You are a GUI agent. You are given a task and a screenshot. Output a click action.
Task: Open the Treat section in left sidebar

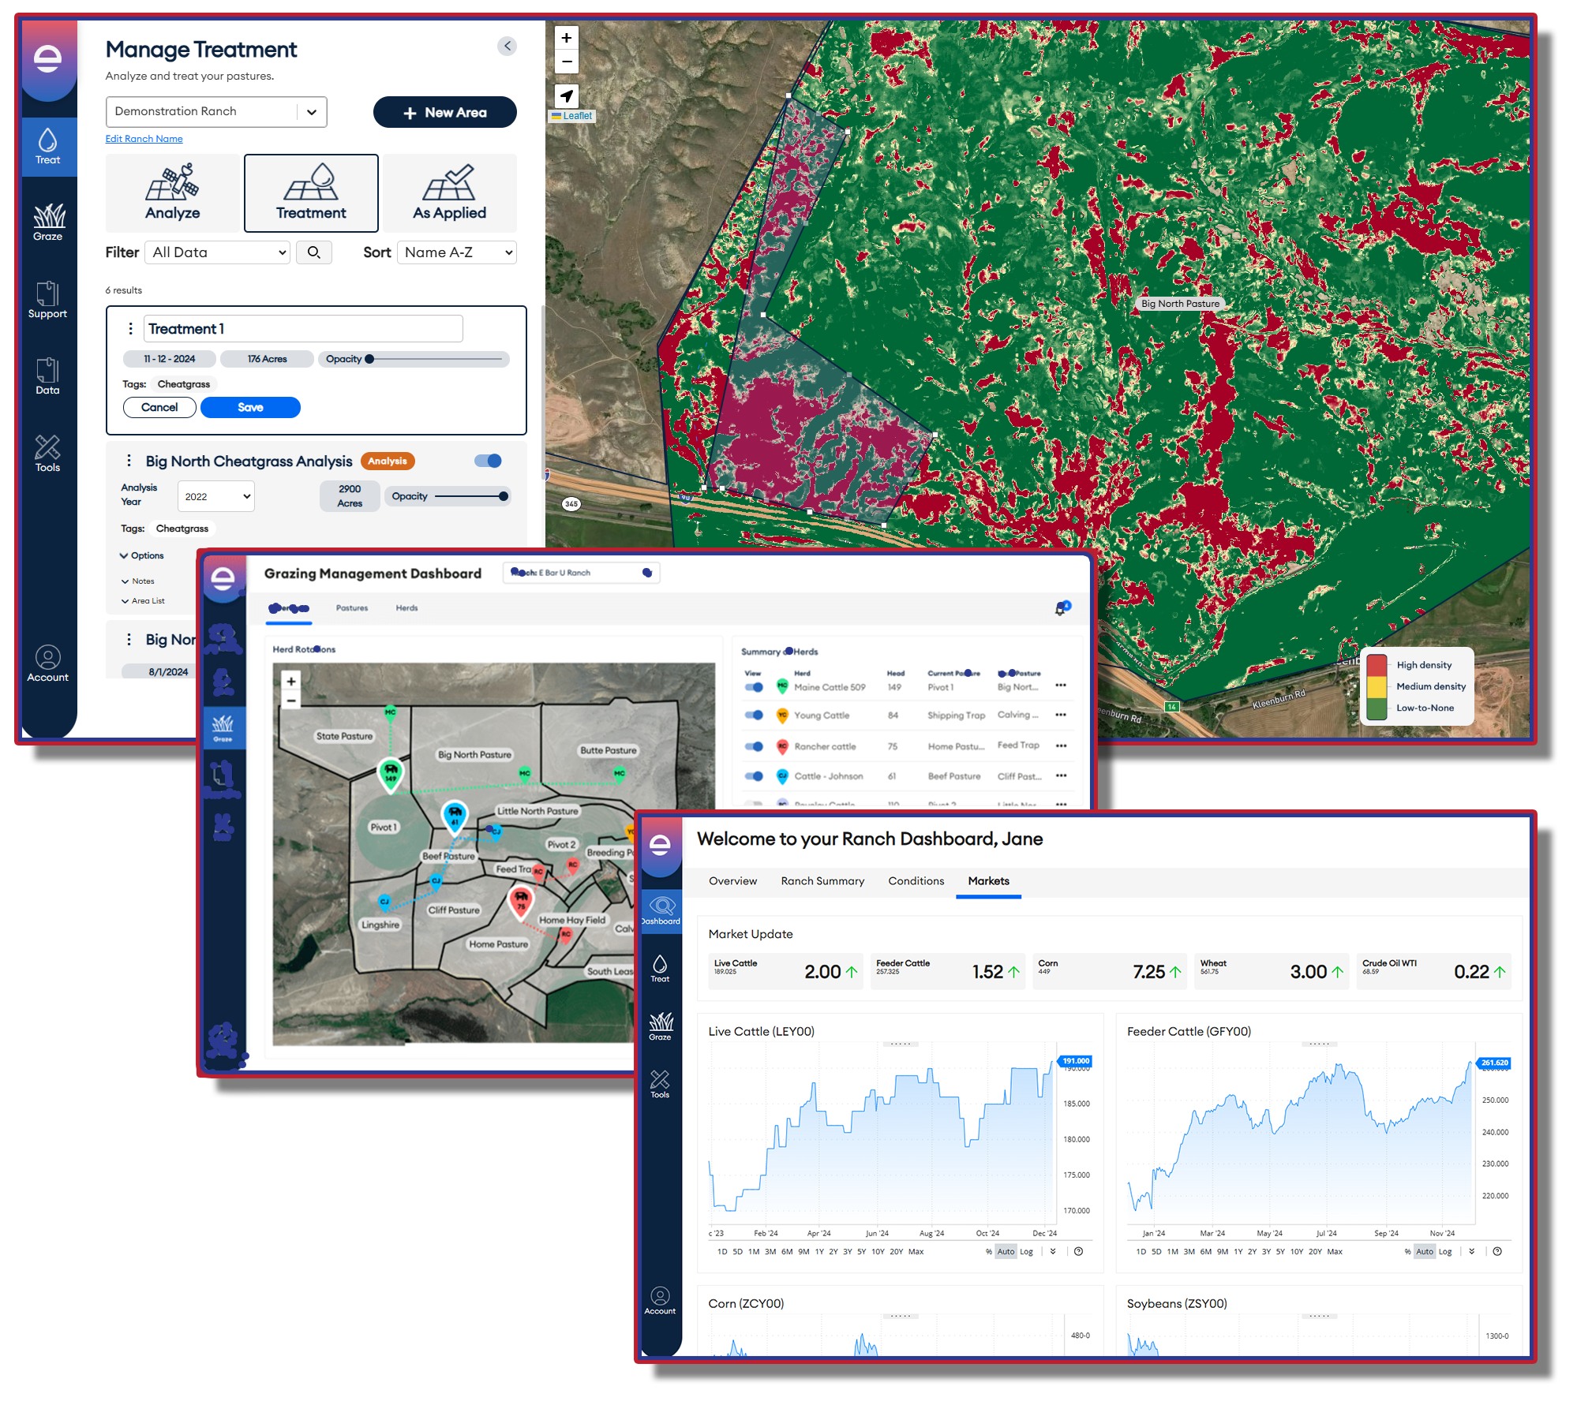click(47, 147)
